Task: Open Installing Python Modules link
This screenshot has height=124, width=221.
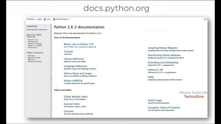Action: coord(163,48)
